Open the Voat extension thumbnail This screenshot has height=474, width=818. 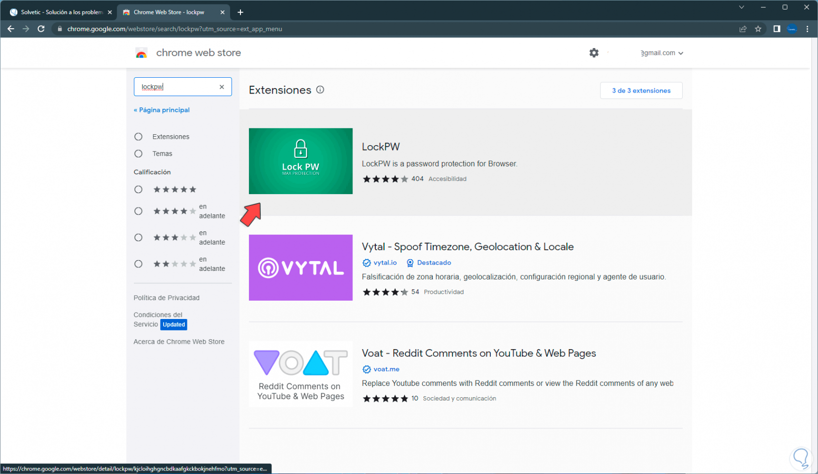coord(300,374)
